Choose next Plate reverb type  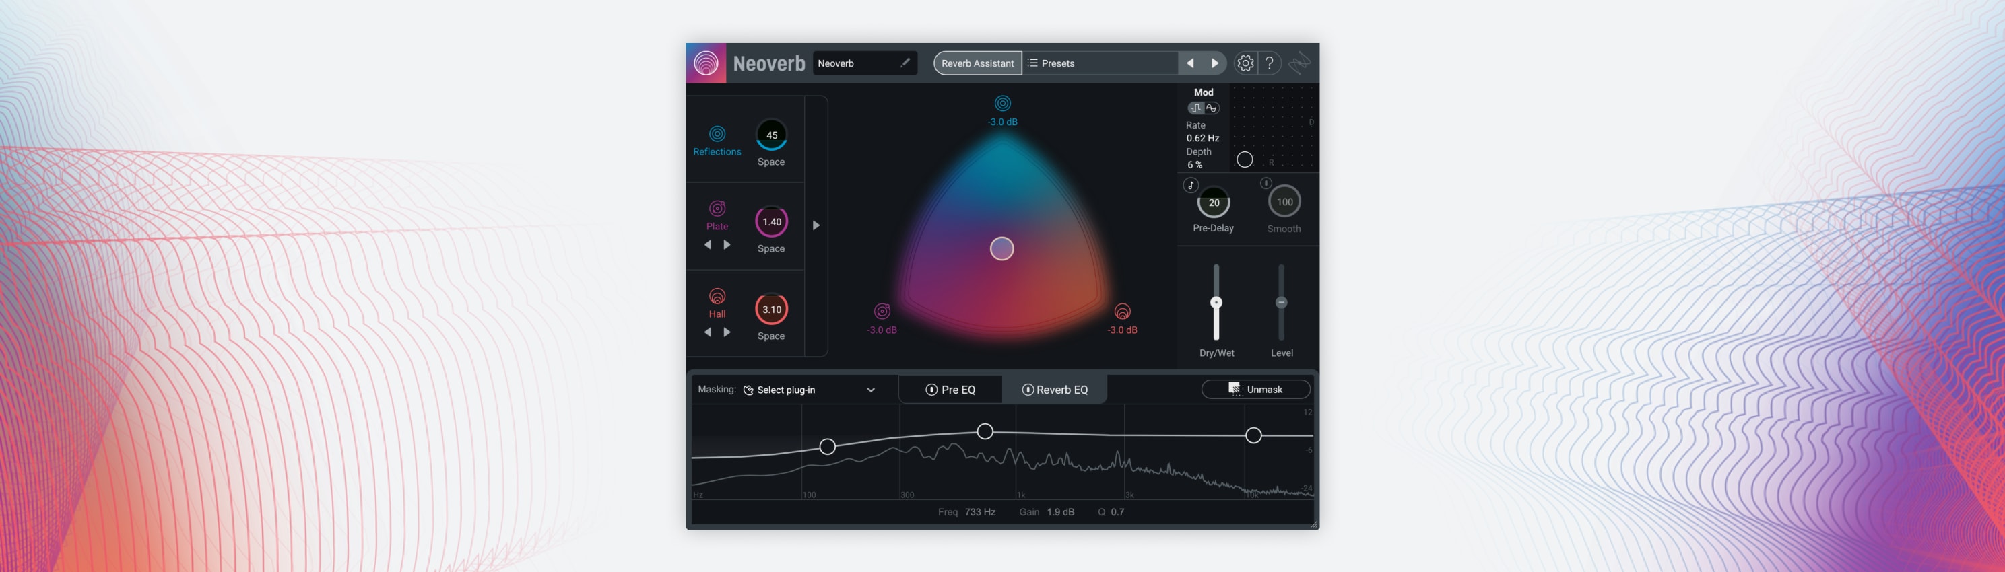coord(727,244)
